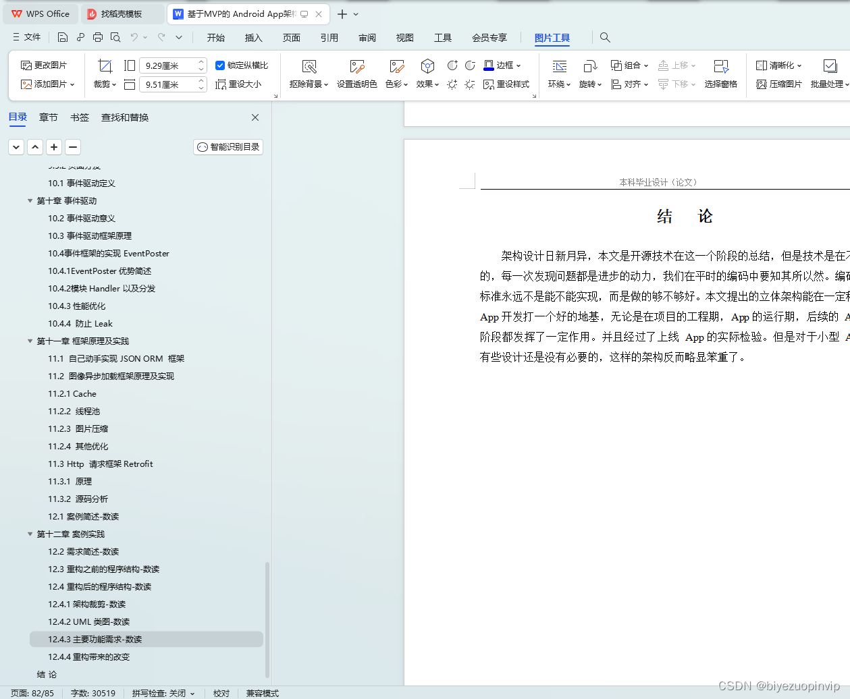
Task: Click 智能识别目录 button
Action: [x=228, y=147]
